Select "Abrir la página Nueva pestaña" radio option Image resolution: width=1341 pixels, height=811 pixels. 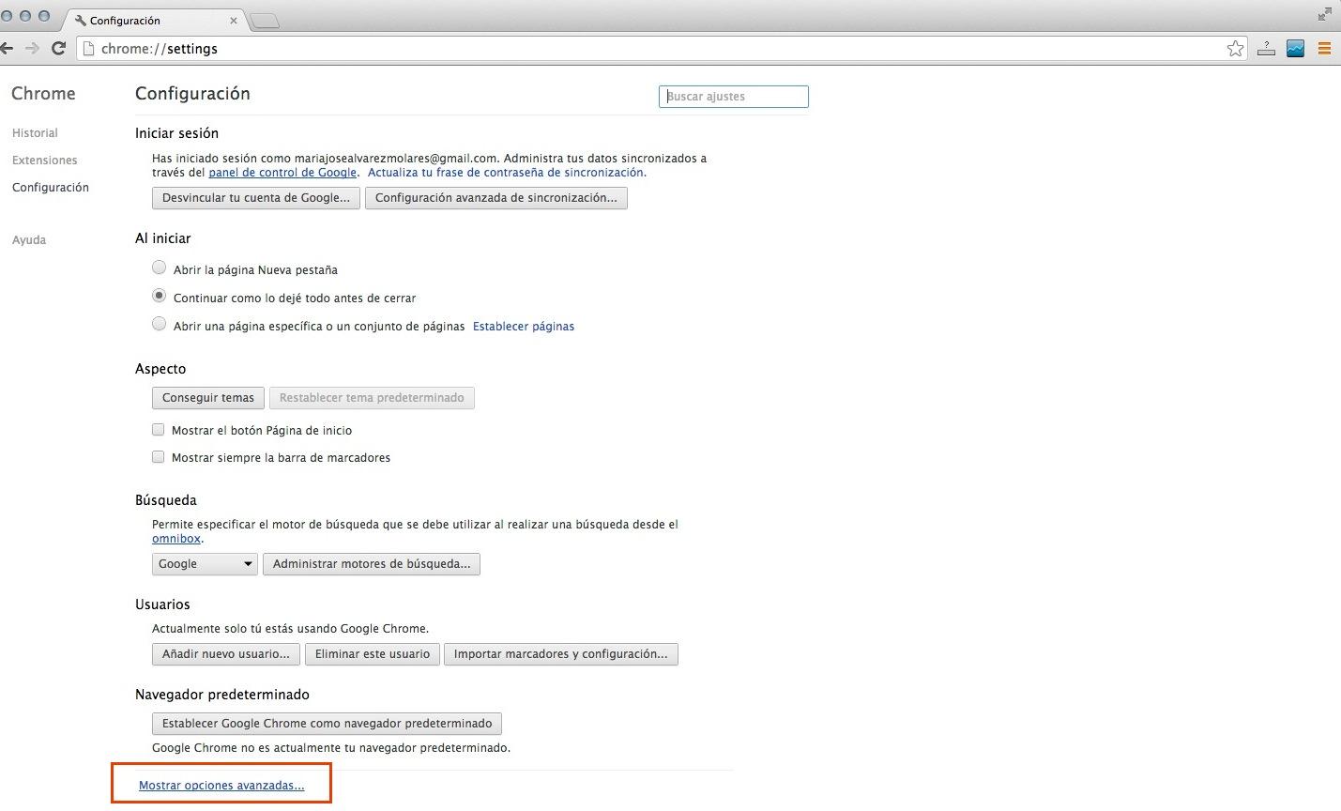coord(160,268)
